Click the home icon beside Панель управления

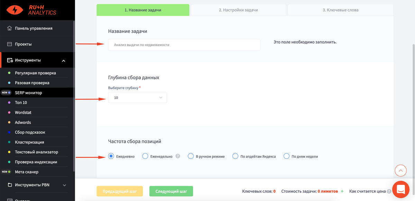(x=10, y=28)
